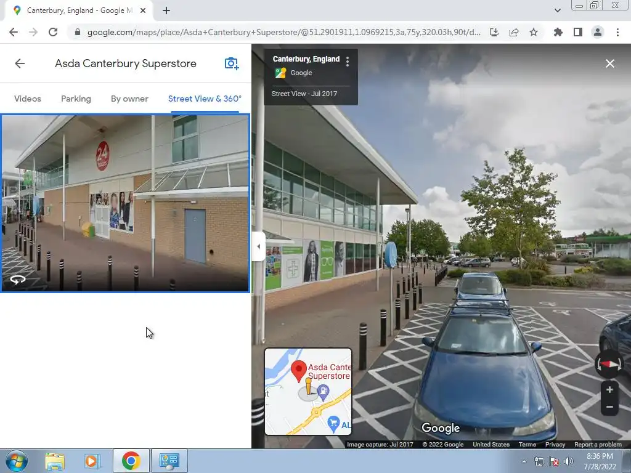Expand the tab search dropdown
Image resolution: width=631 pixels, height=473 pixels.
(557, 10)
